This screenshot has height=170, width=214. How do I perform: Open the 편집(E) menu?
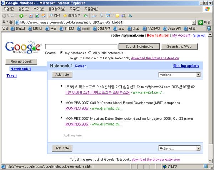pyautogui.click(x=24, y=9)
